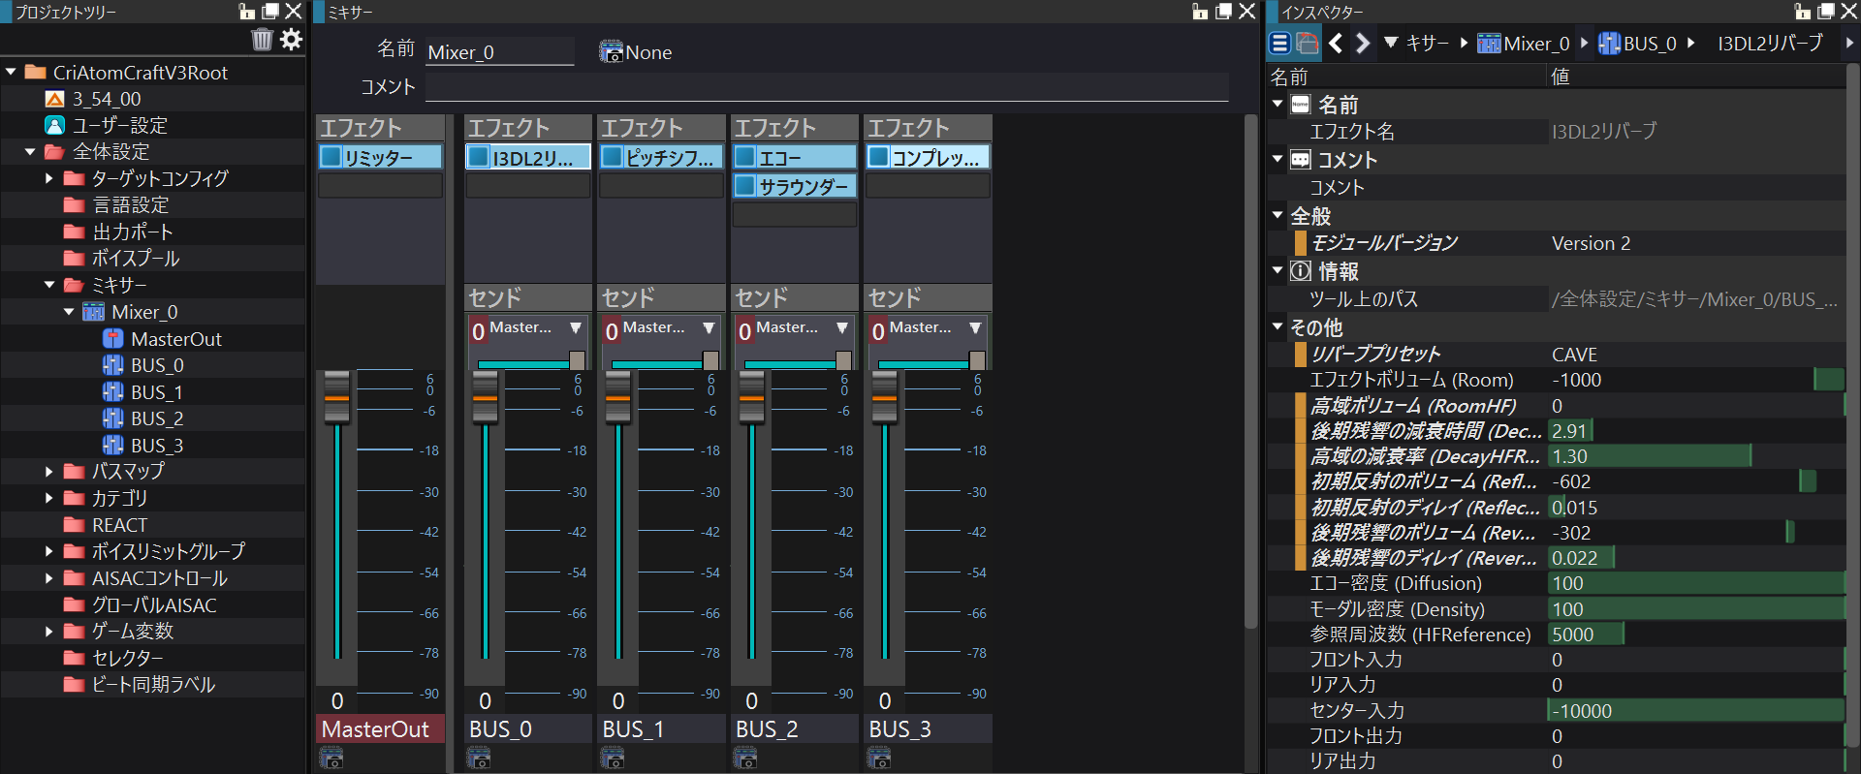The width and height of the screenshot is (1861, 774).
Task: Click the snapshot icon under BUS_2 strip
Action: pos(744,759)
